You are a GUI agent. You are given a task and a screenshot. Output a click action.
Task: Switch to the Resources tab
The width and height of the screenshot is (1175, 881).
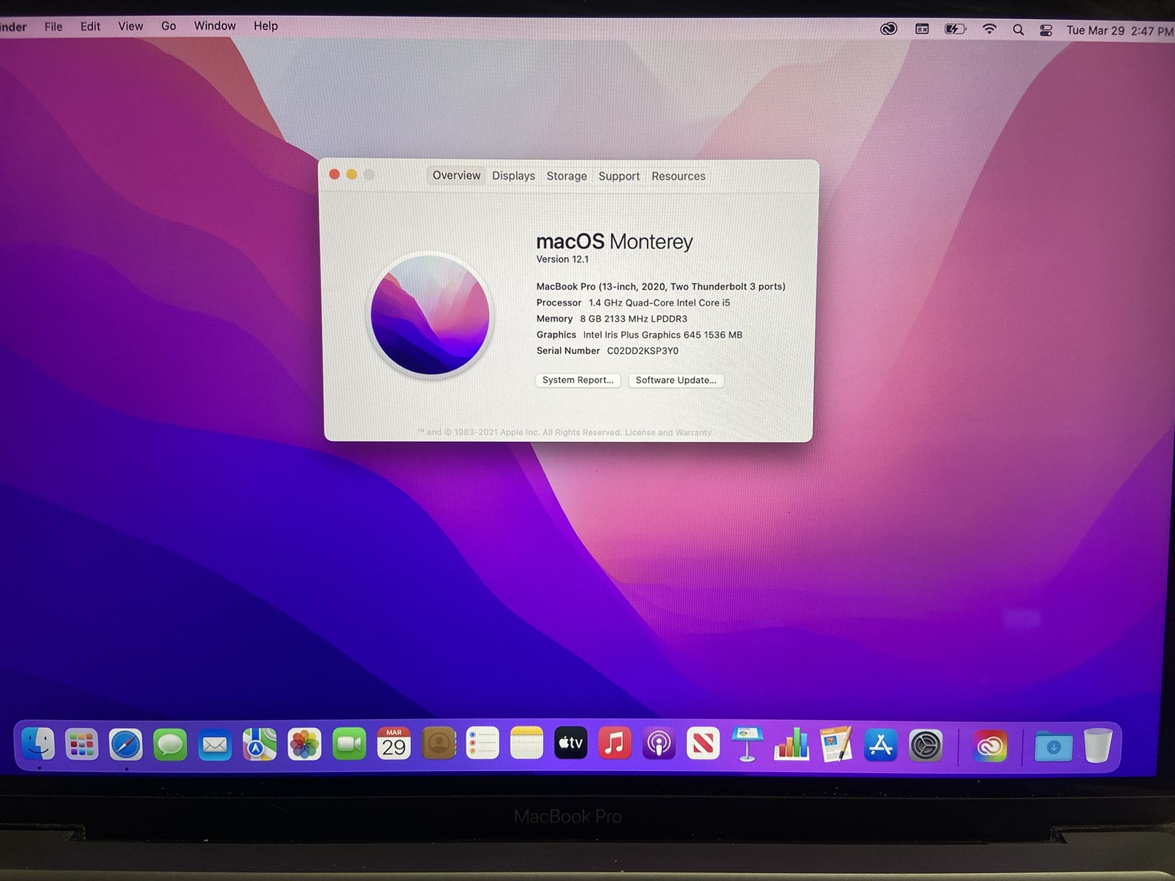coord(678,176)
